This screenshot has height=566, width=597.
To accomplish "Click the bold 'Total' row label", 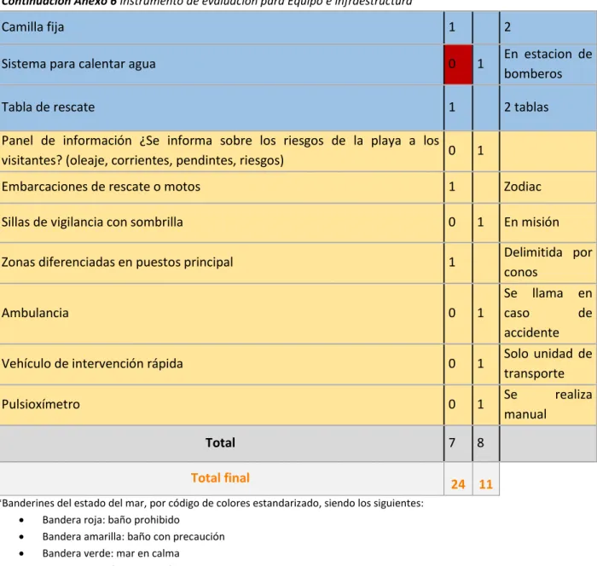I will pos(220,442).
